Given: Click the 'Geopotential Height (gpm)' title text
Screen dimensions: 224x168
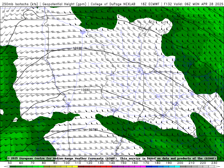Looking at the screenshot, I should (64, 4).
